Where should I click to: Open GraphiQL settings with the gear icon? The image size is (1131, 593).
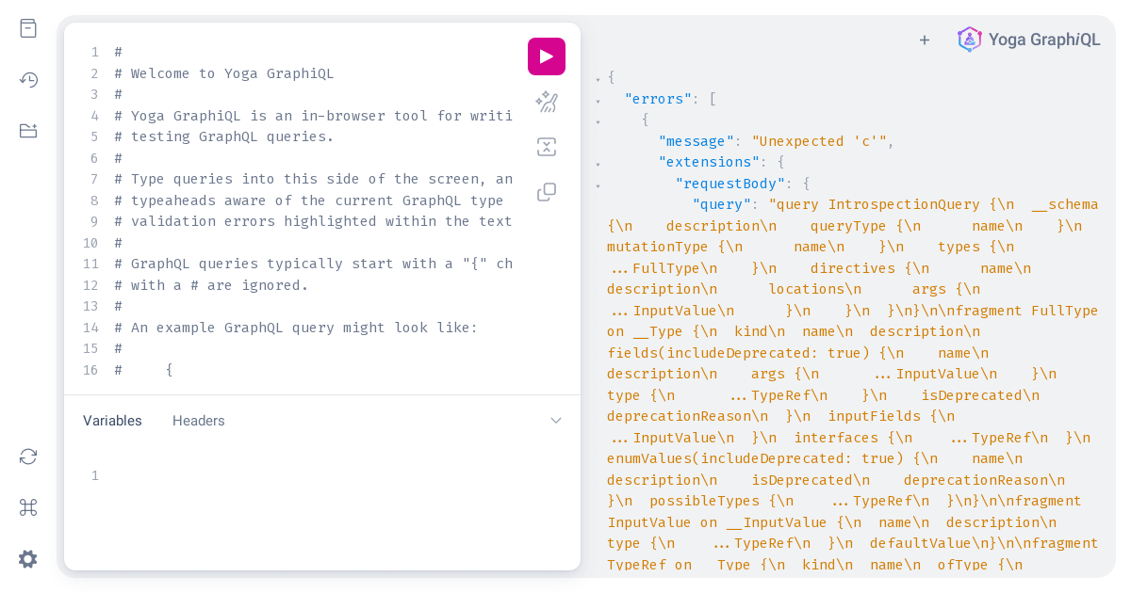pyautogui.click(x=27, y=559)
